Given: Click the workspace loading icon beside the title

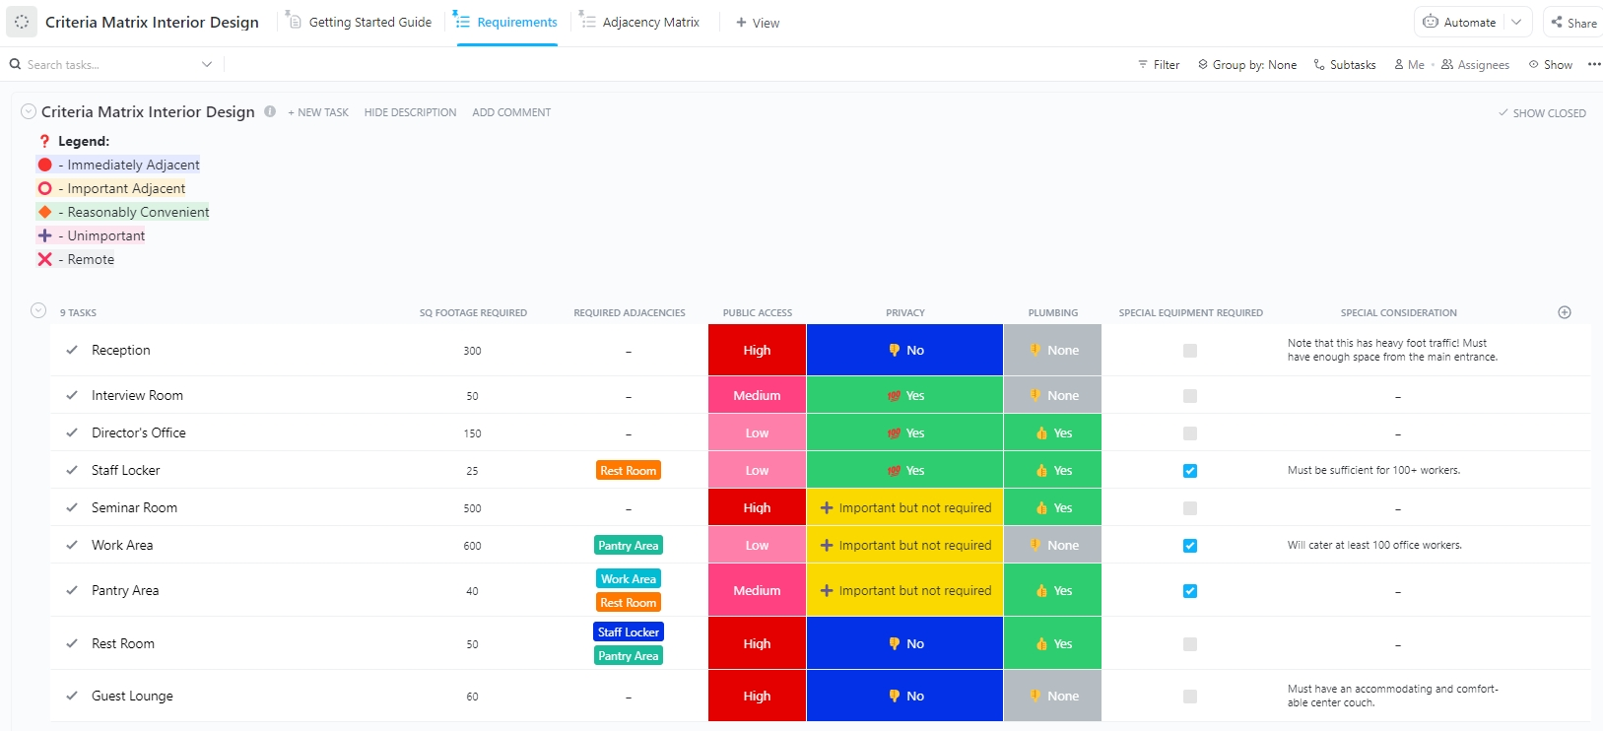Looking at the screenshot, I should [x=22, y=22].
